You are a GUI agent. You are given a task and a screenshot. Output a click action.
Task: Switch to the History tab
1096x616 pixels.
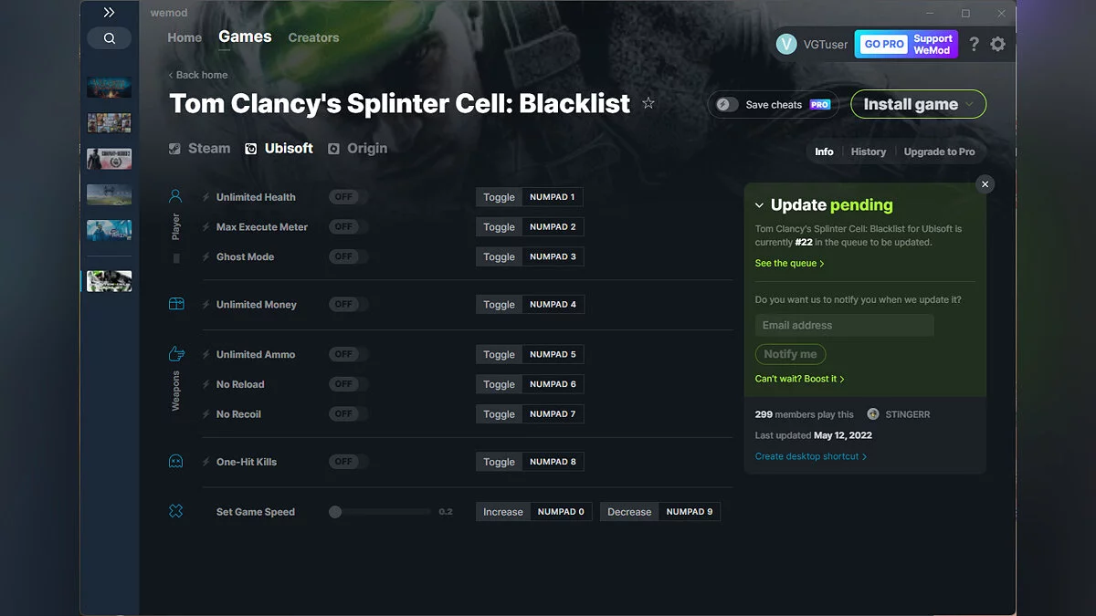coord(868,151)
